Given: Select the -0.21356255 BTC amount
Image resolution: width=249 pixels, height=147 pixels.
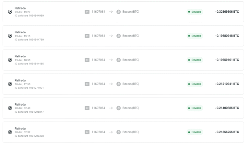Looking at the screenshot, I should [227, 132].
